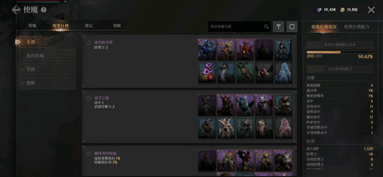This screenshot has height=177, width=383.
Task: Select 我的收藏 in the sidebar
Action: (x=47, y=56)
